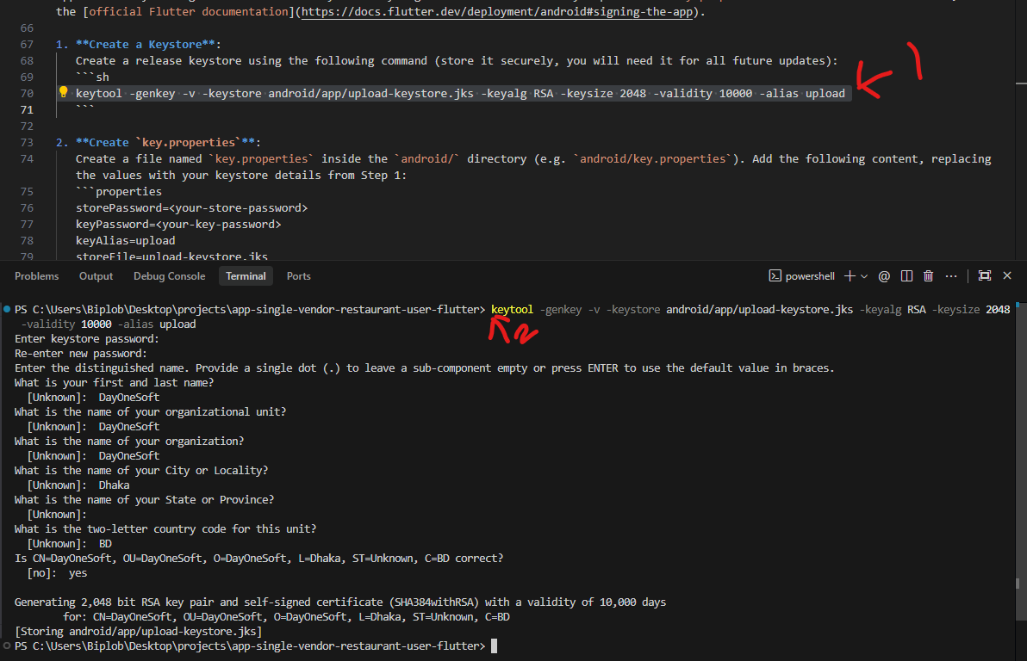Click the '**Create `key.properties`**' heading text

click(165, 143)
